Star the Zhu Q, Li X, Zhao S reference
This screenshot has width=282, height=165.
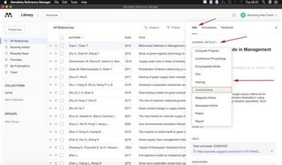pyautogui.click(x=56, y=92)
